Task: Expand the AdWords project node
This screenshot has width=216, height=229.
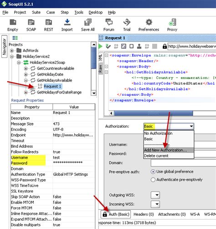Action: (x=12, y=51)
